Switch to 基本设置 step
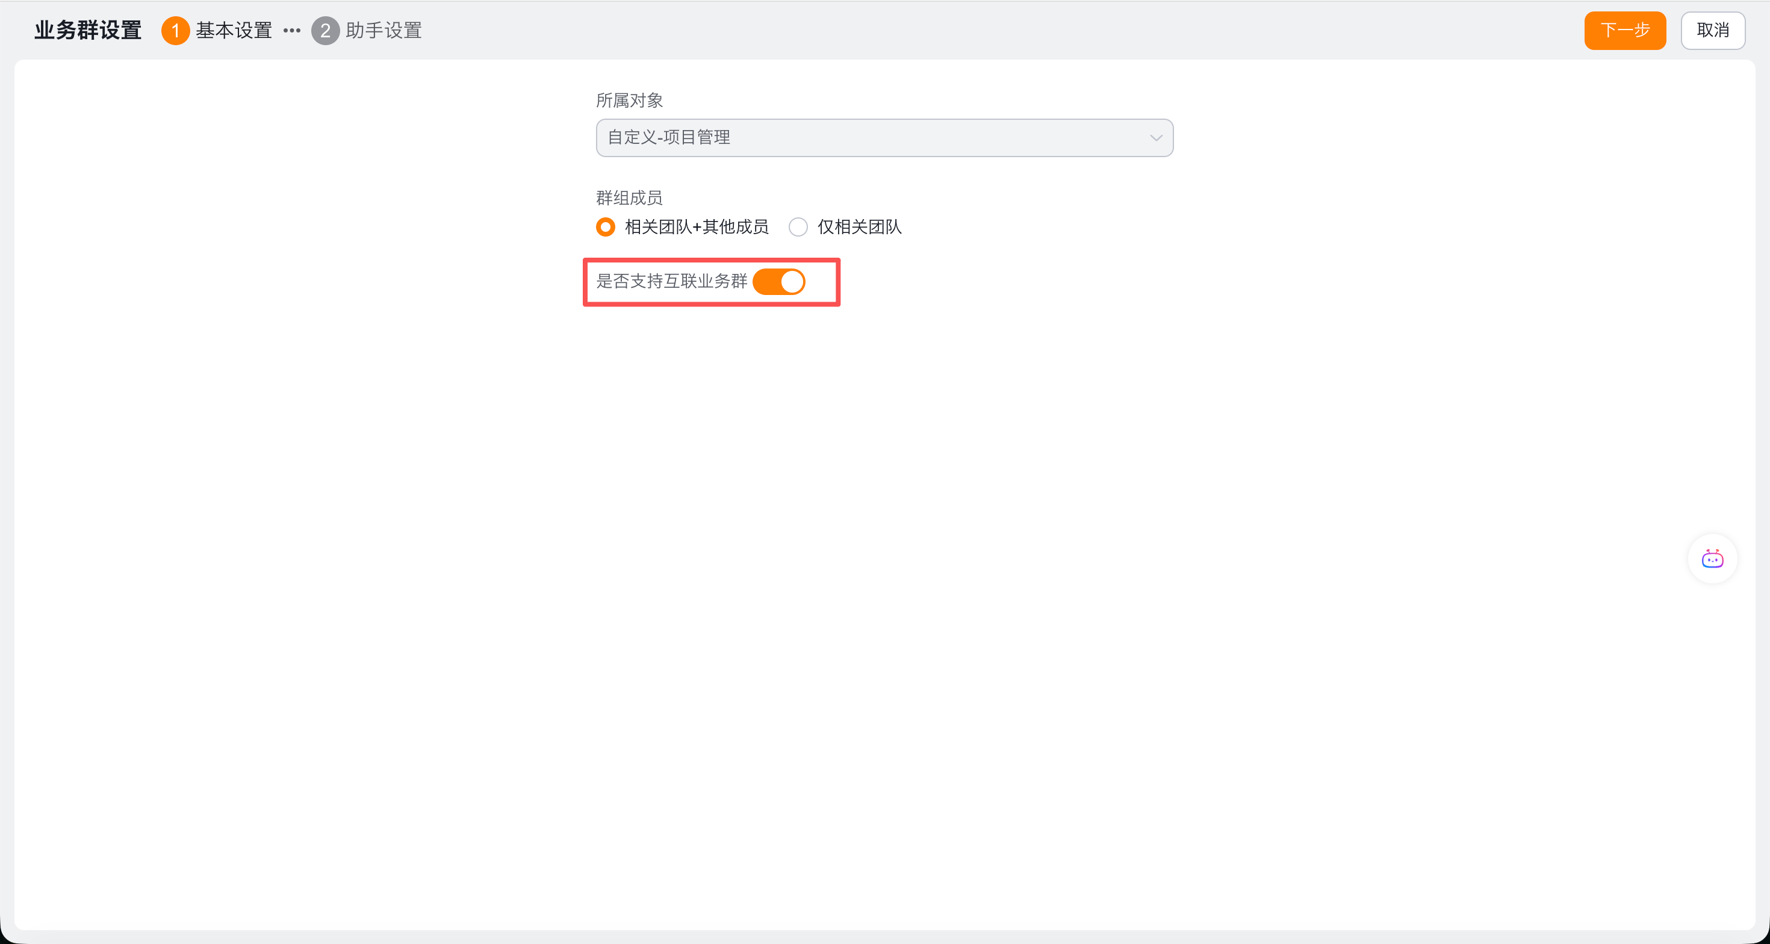 [x=234, y=31]
